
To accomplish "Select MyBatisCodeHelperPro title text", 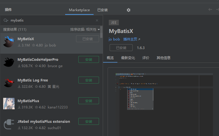I will 38,59.
